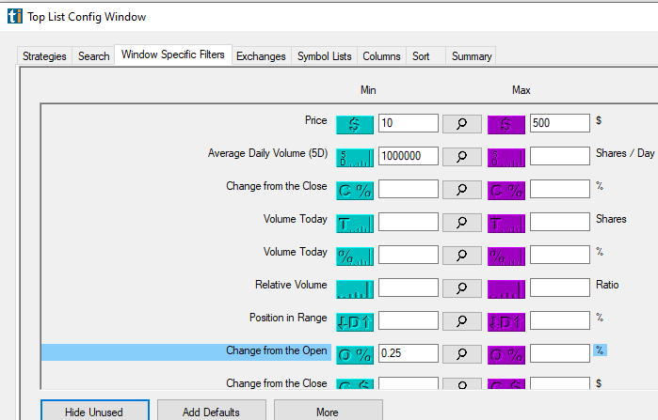Screen dimensions: 658x420
Task: Click purple Change from the Open icon
Action: [506, 355]
